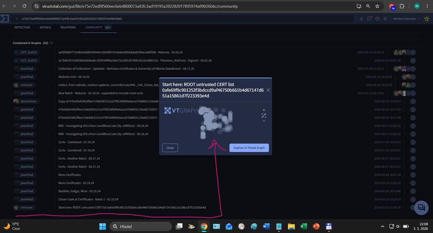
Task: Zoom out on the VT Graph preview
Action: pyautogui.click(x=264, y=121)
